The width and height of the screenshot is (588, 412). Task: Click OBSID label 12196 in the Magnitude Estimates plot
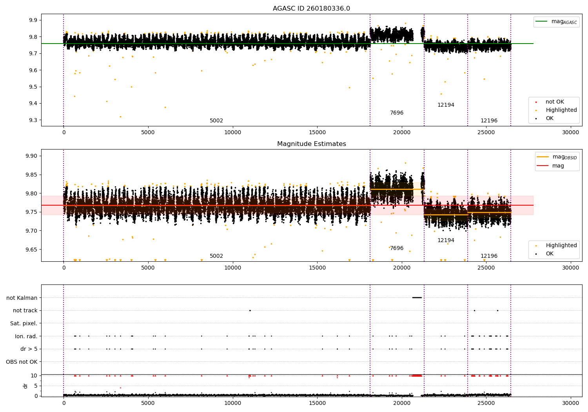pyautogui.click(x=489, y=256)
